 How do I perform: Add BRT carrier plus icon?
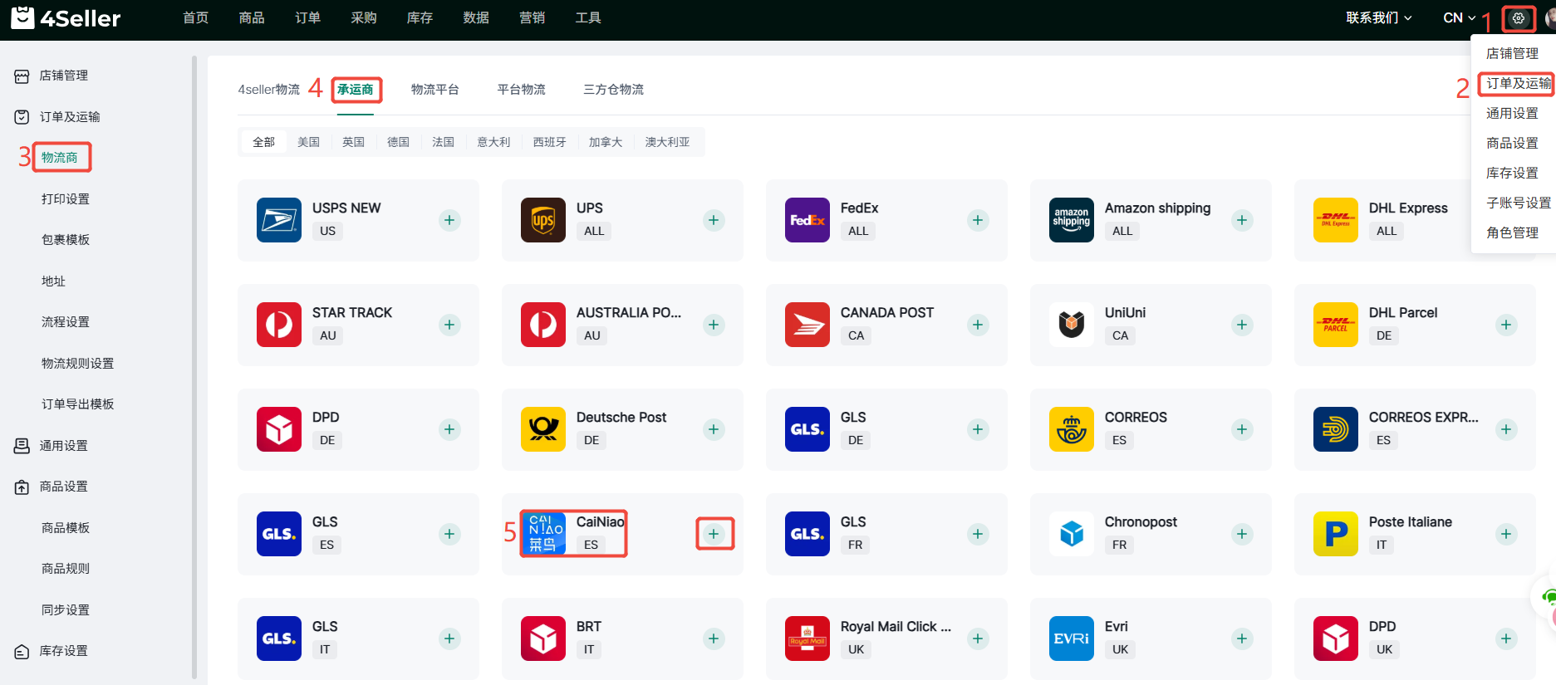coord(714,639)
